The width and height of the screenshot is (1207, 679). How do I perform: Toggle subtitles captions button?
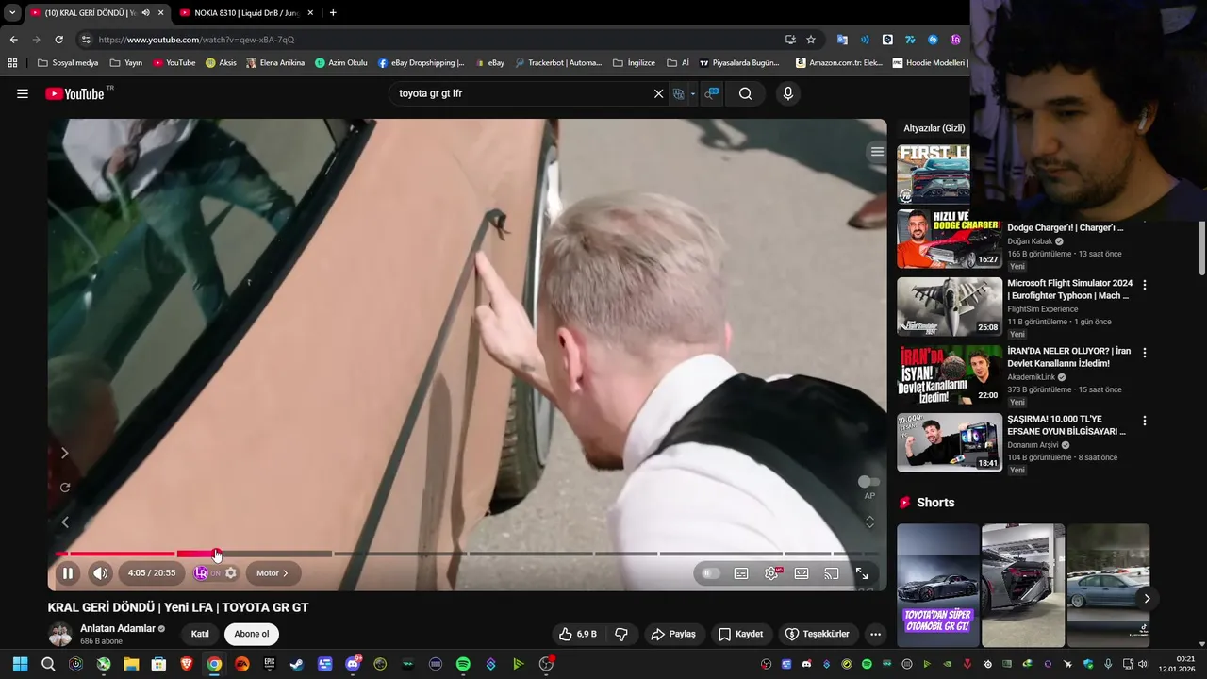click(x=741, y=573)
